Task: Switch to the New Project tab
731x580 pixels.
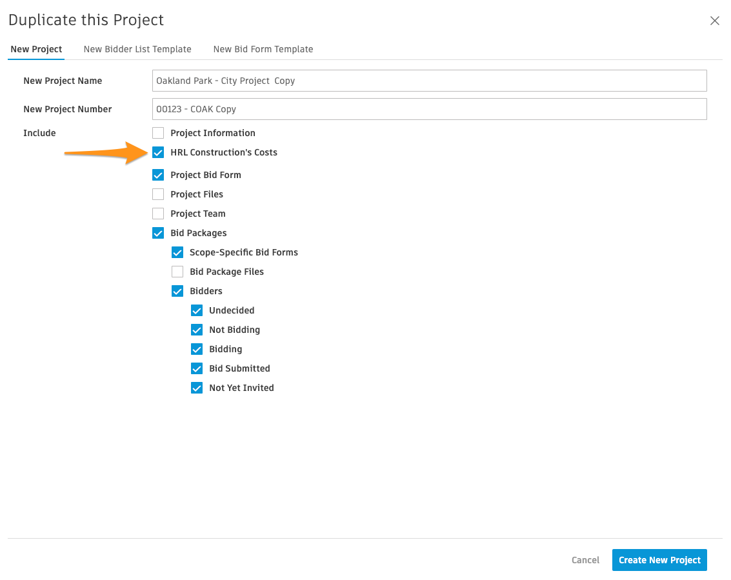Action: click(36, 49)
